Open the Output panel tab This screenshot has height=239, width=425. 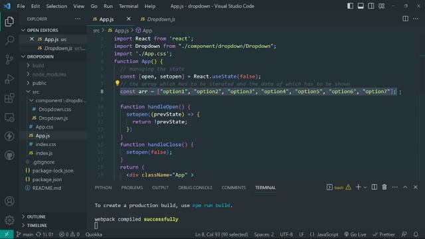point(160,187)
